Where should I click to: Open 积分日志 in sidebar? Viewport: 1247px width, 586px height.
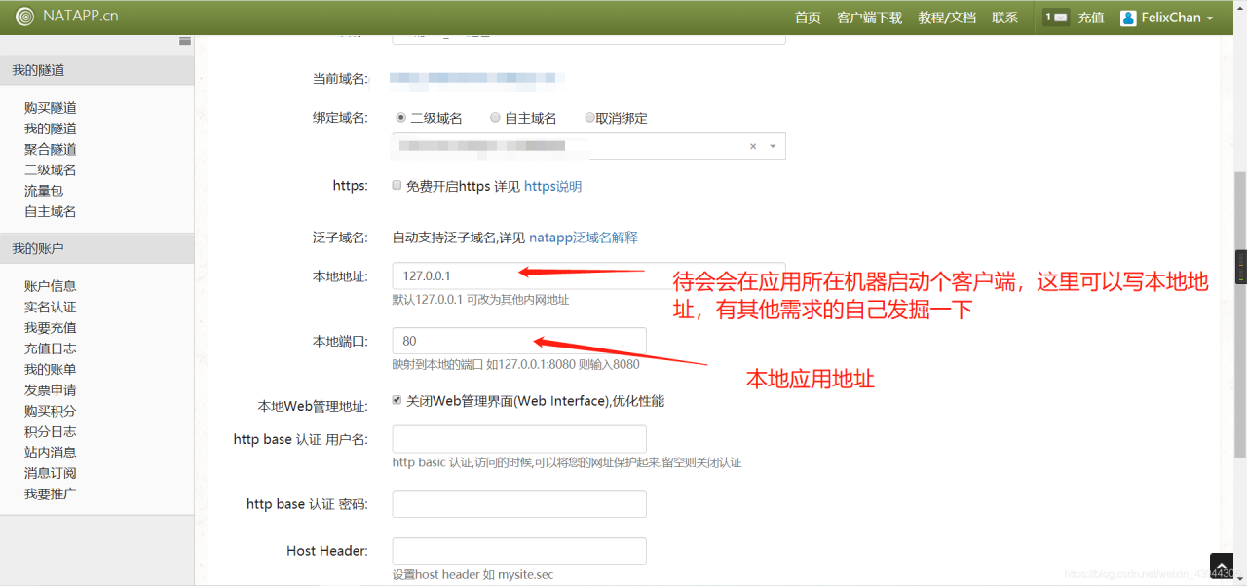tap(51, 431)
